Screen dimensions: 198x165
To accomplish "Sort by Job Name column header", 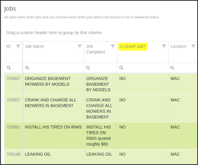I will (34, 46).
